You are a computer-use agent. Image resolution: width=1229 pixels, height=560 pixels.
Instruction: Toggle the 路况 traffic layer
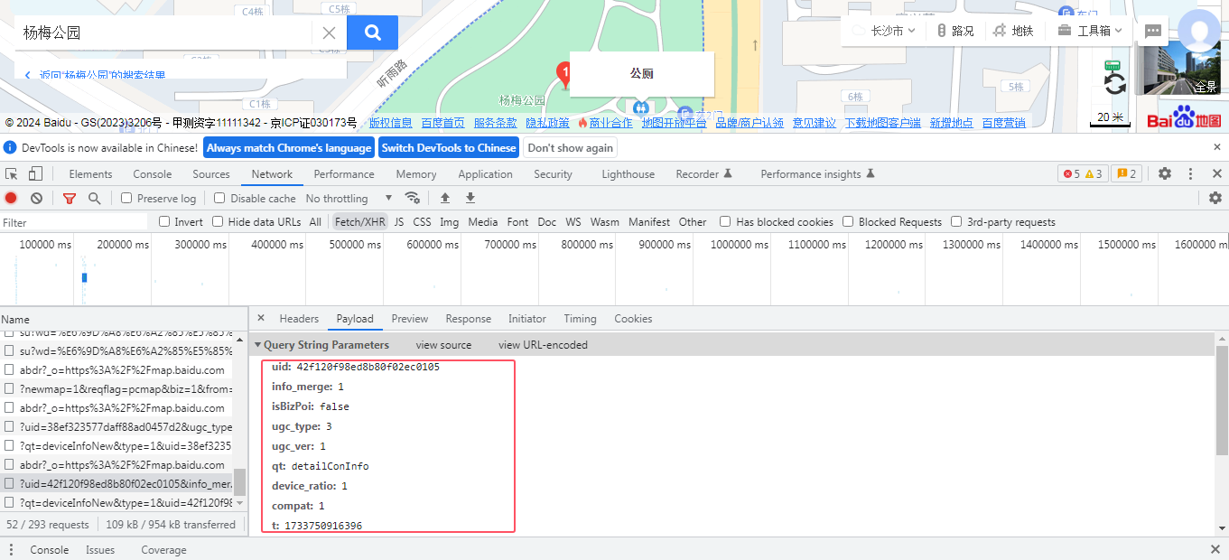[954, 31]
